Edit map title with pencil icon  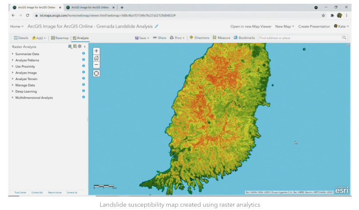coord(157,26)
